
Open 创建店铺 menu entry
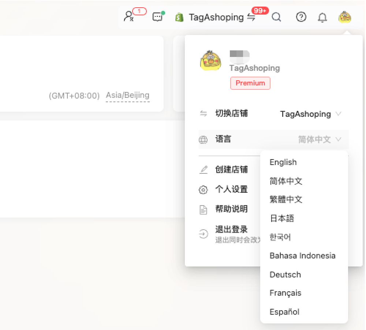click(x=231, y=169)
